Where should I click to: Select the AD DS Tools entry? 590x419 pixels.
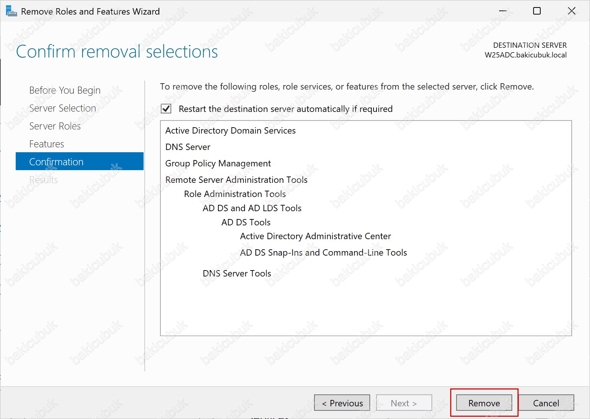tap(246, 222)
